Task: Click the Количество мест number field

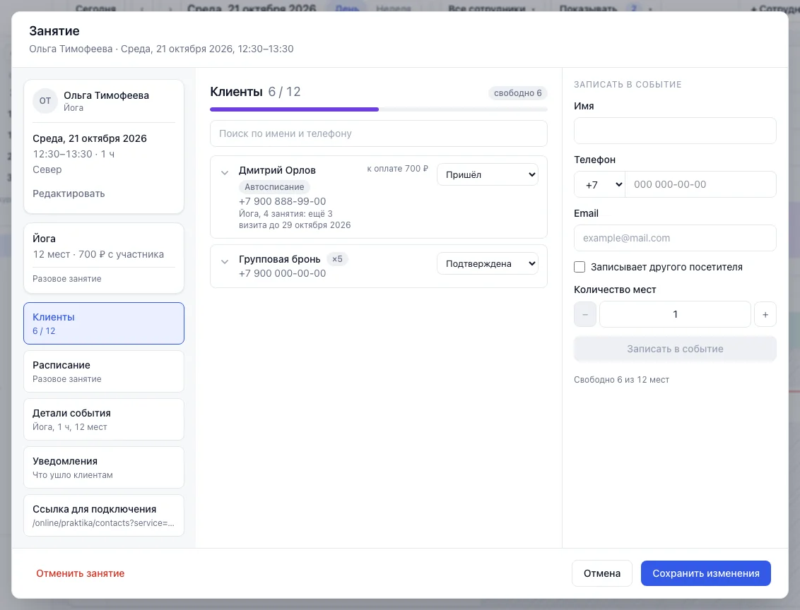Action: click(675, 314)
